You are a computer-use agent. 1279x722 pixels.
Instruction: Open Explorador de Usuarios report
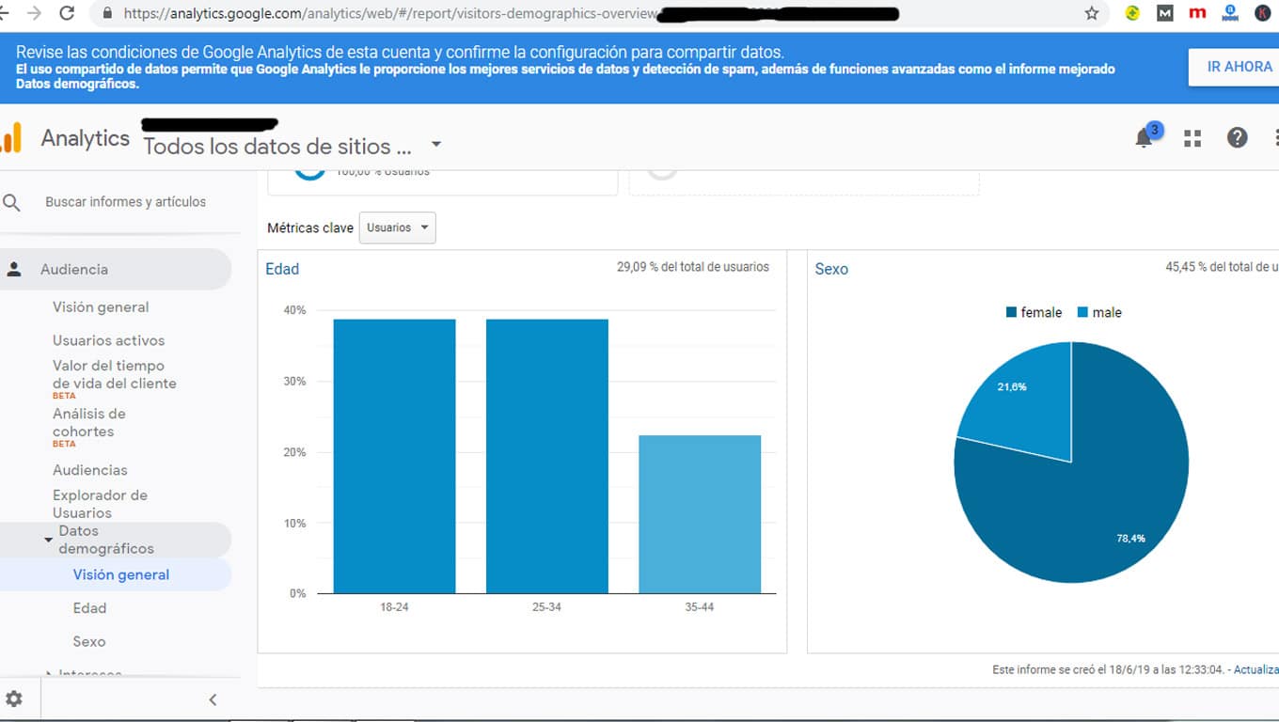click(100, 504)
